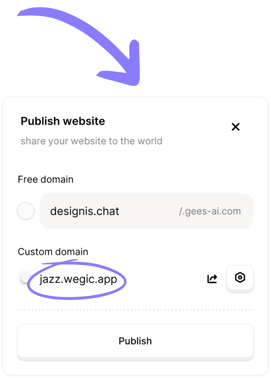Image resolution: width=271 pixels, height=378 pixels.
Task: Focus the free domain text box background
Action: [147, 211]
